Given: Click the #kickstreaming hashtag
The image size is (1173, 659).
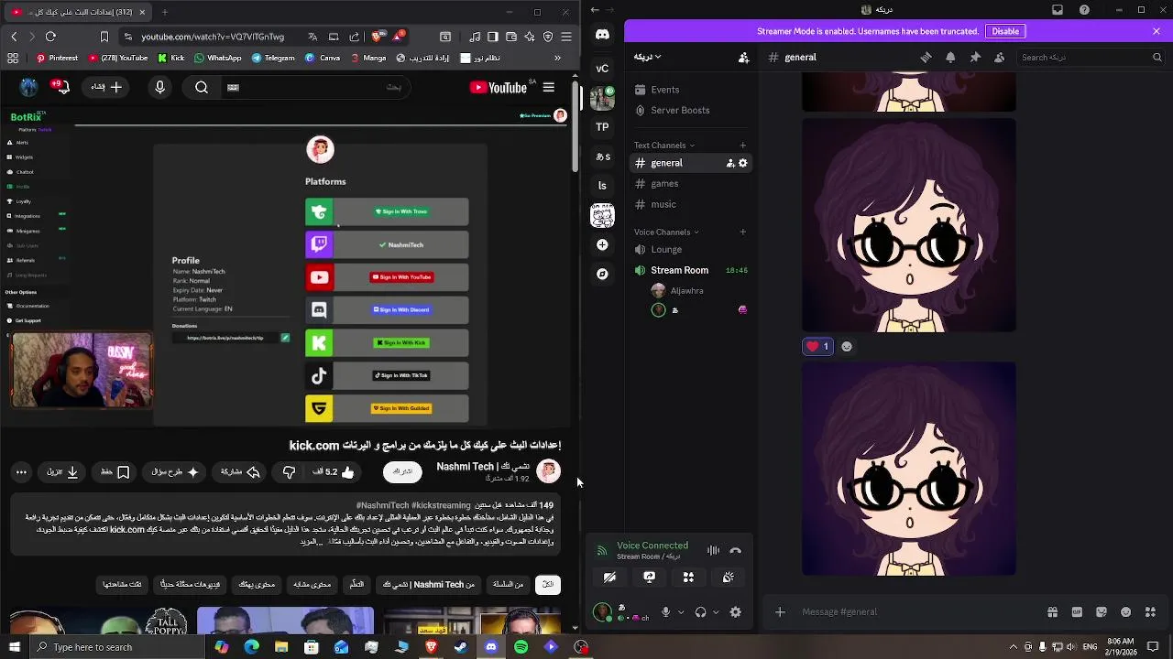Looking at the screenshot, I should point(441,505).
